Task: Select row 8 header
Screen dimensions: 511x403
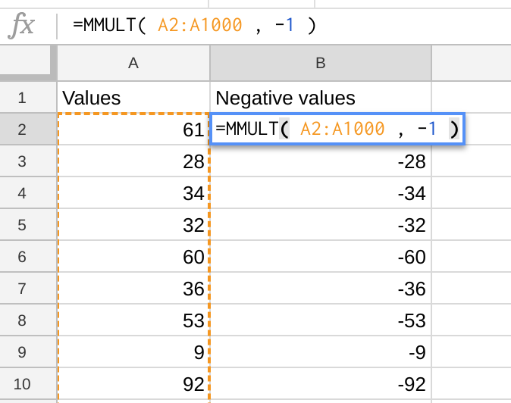Action: pyautogui.click(x=28, y=320)
